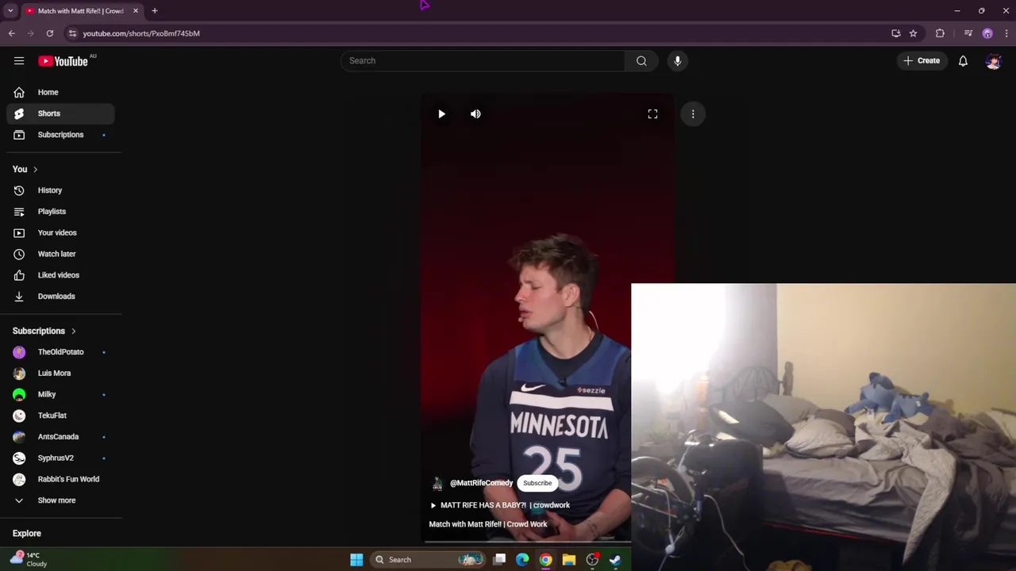
Task: Open Rabbit's Fun World channel
Action: point(61,479)
